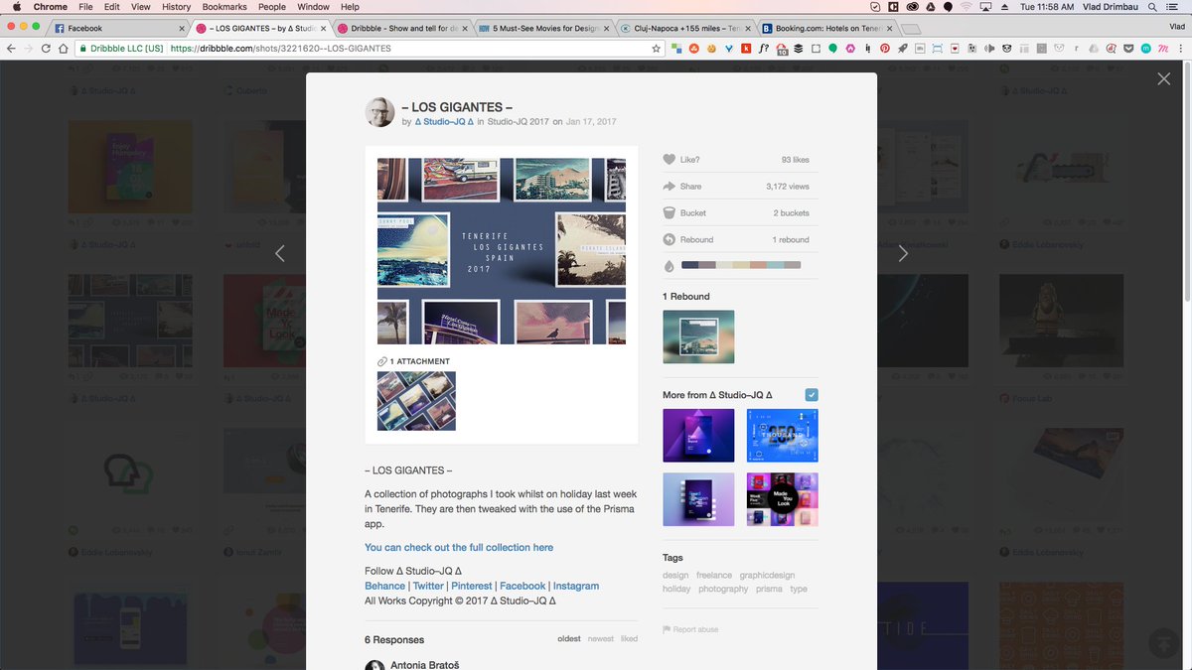Sort responses by liked

629,639
